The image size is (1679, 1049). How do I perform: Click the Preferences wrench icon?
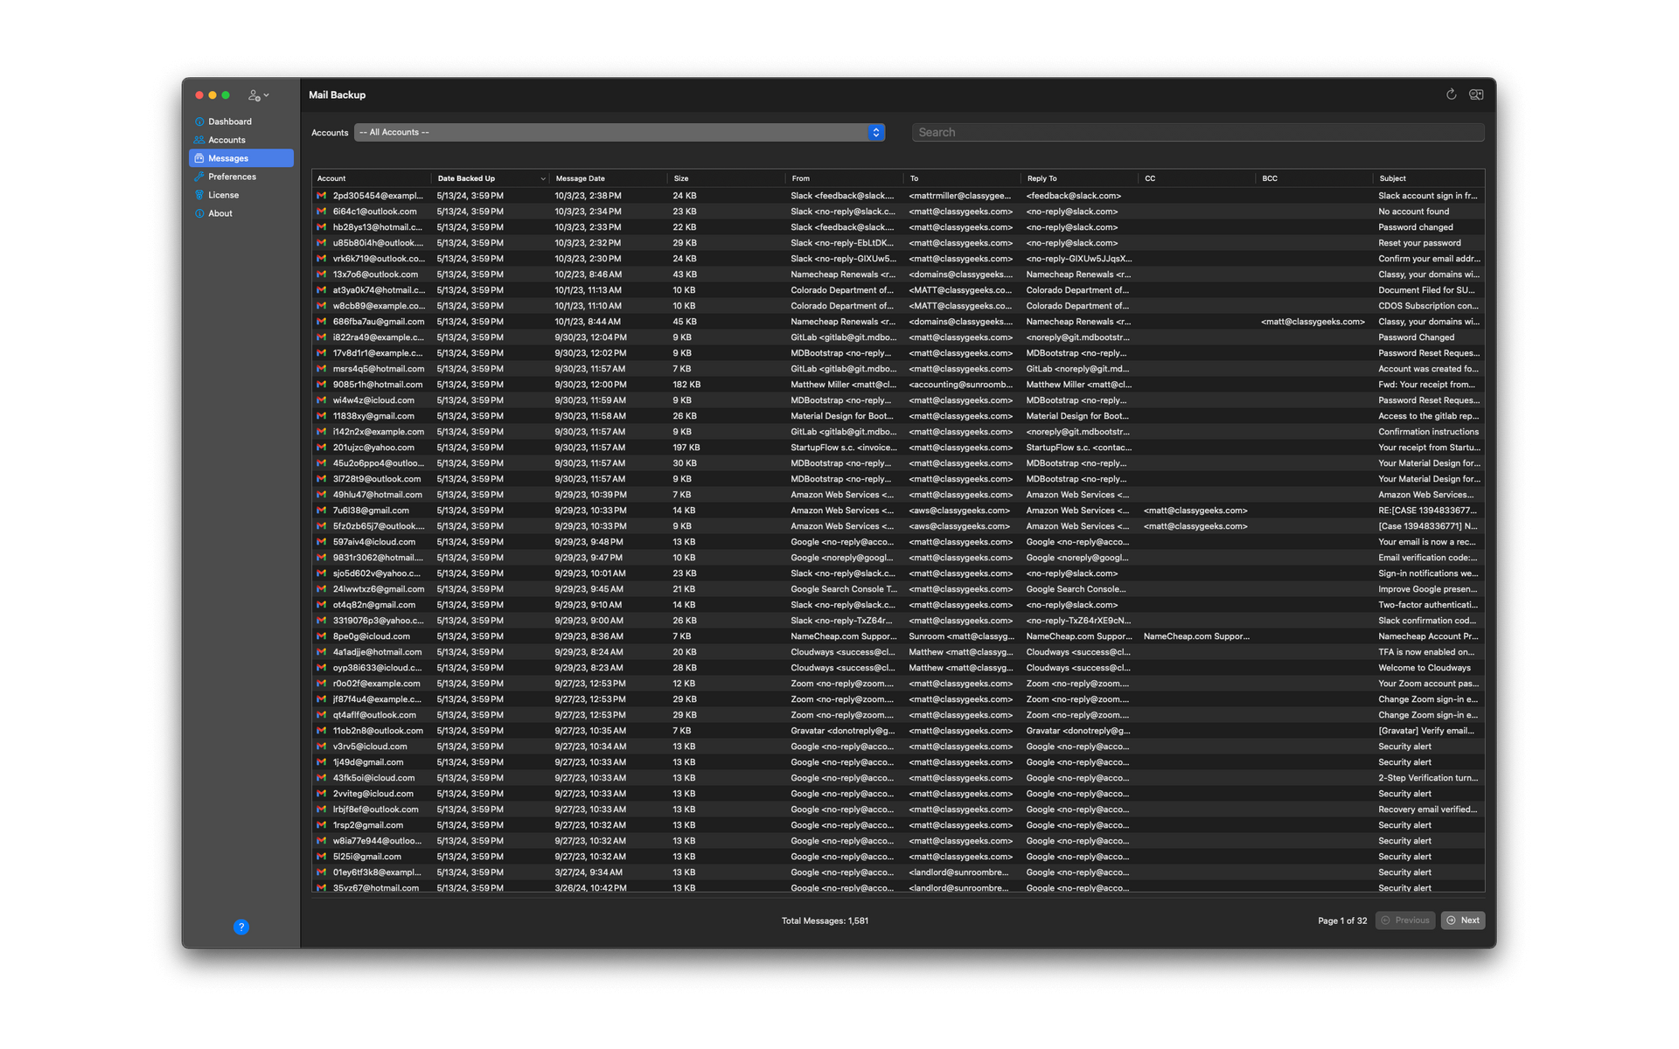199,177
